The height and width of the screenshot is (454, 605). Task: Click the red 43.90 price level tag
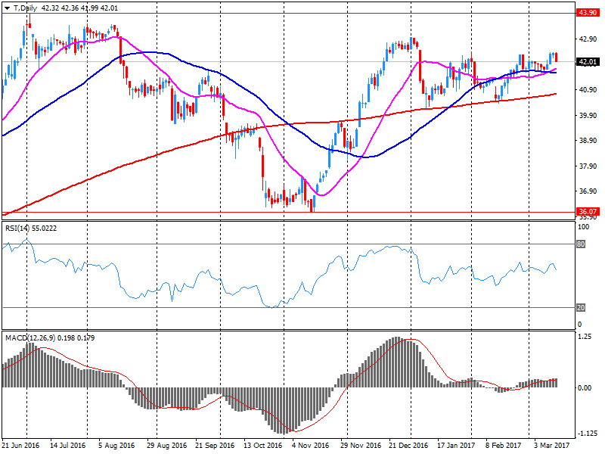586,13
